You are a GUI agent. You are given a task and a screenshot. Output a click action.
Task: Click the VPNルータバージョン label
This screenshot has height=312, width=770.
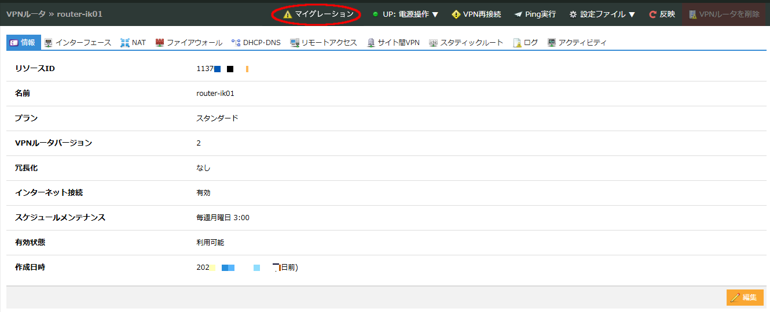tap(53, 143)
